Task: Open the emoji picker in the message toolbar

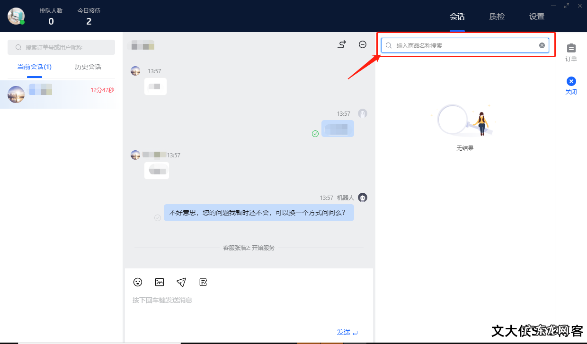Action: (138, 282)
